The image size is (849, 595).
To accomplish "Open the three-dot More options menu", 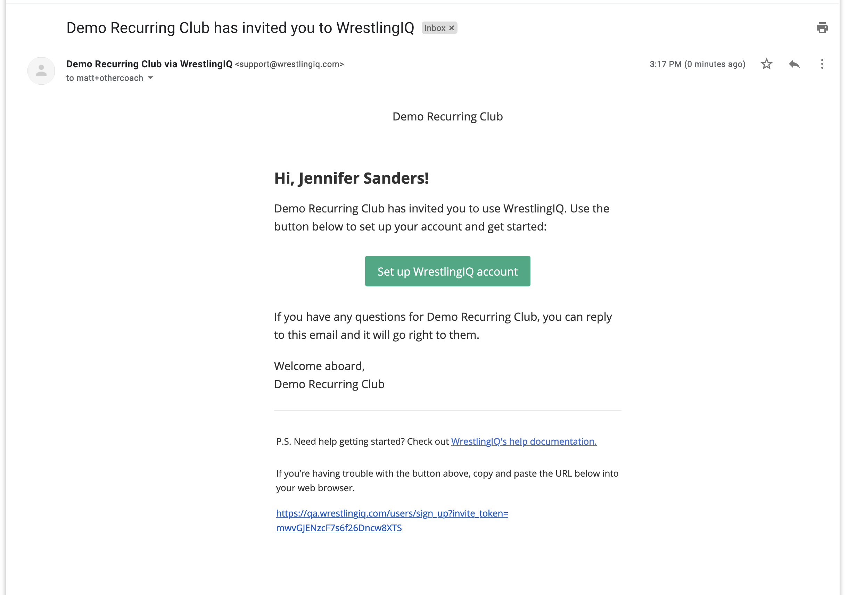I will coord(822,64).
